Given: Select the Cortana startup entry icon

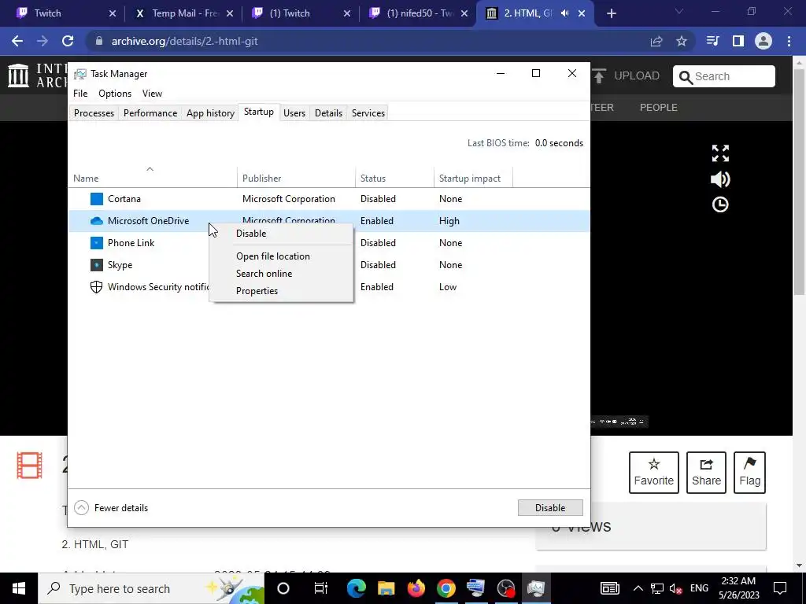Looking at the screenshot, I should coord(97,199).
